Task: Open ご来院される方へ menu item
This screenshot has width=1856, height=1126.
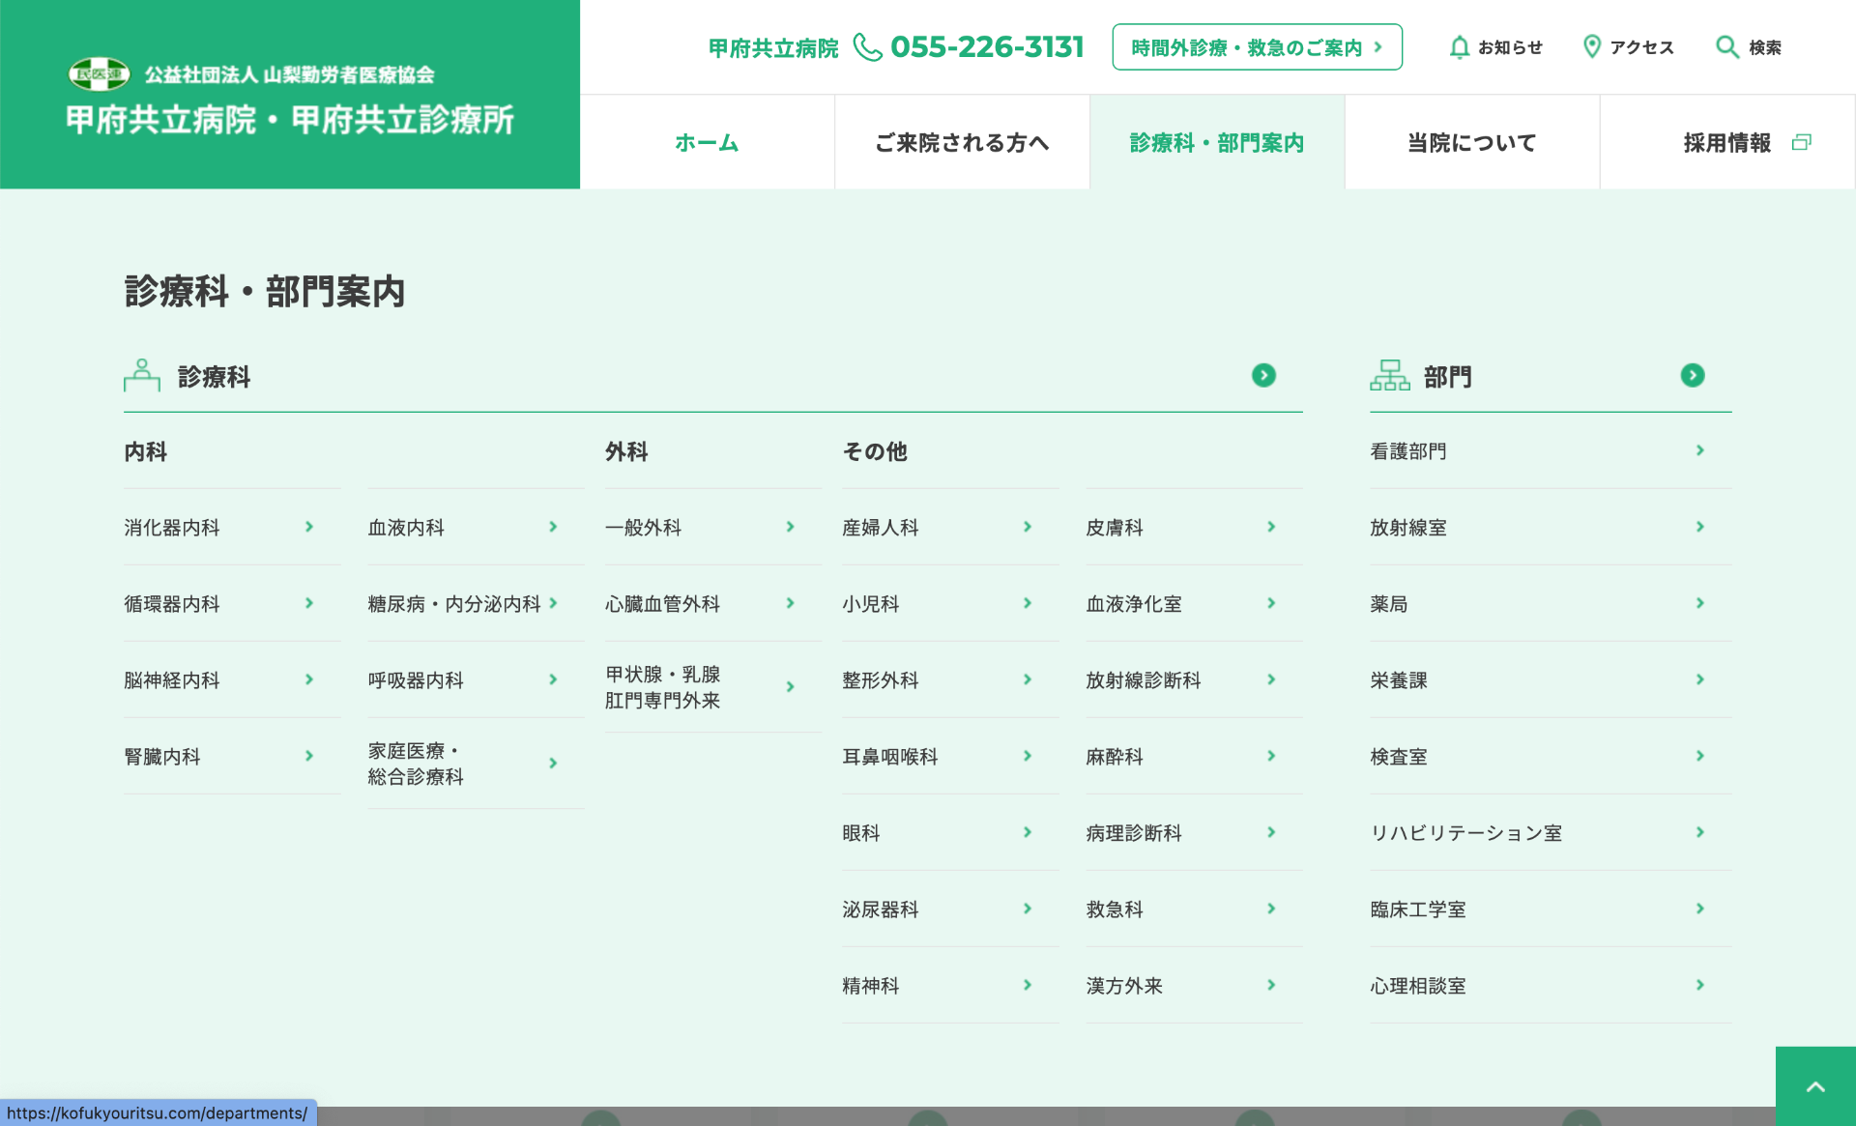Action: point(962,143)
